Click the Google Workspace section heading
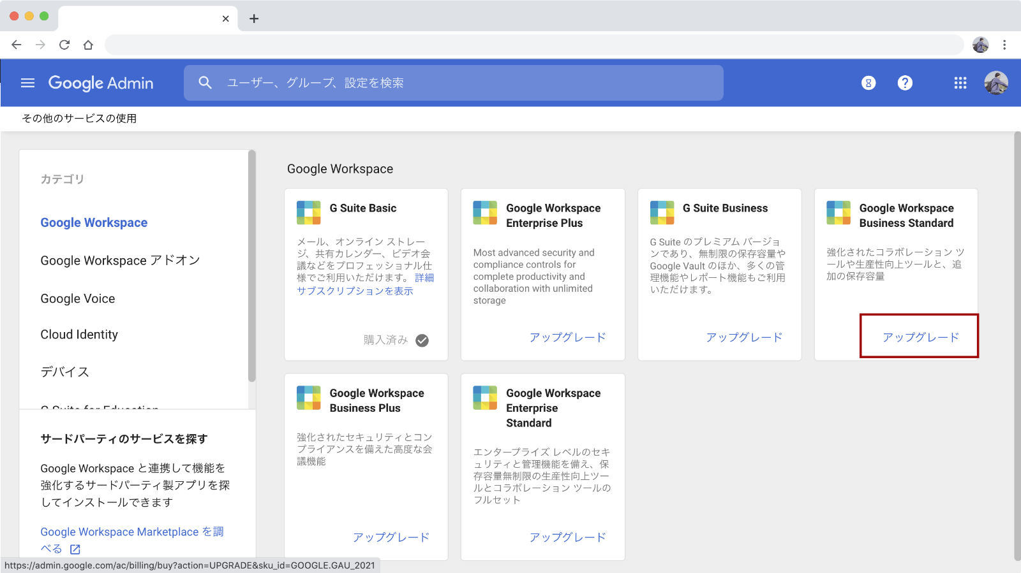 coord(340,169)
